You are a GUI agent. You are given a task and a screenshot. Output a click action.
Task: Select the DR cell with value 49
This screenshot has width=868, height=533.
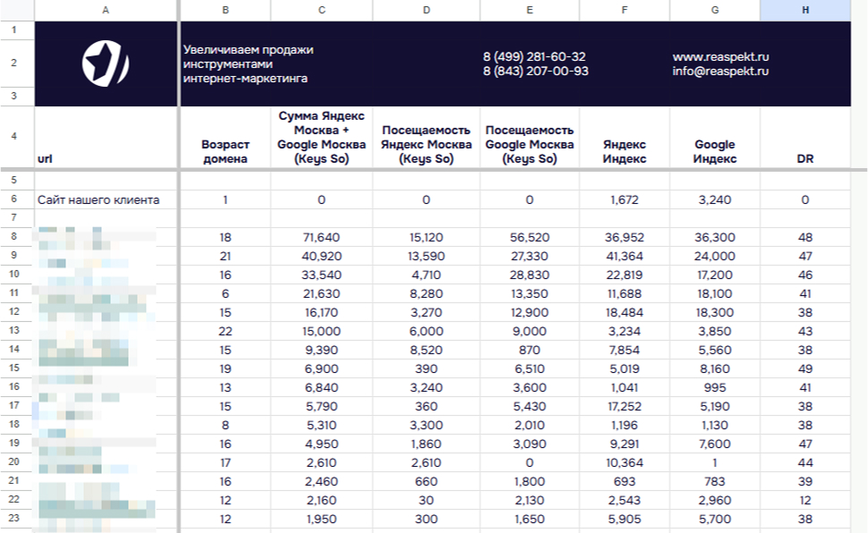tap(804, 368)
